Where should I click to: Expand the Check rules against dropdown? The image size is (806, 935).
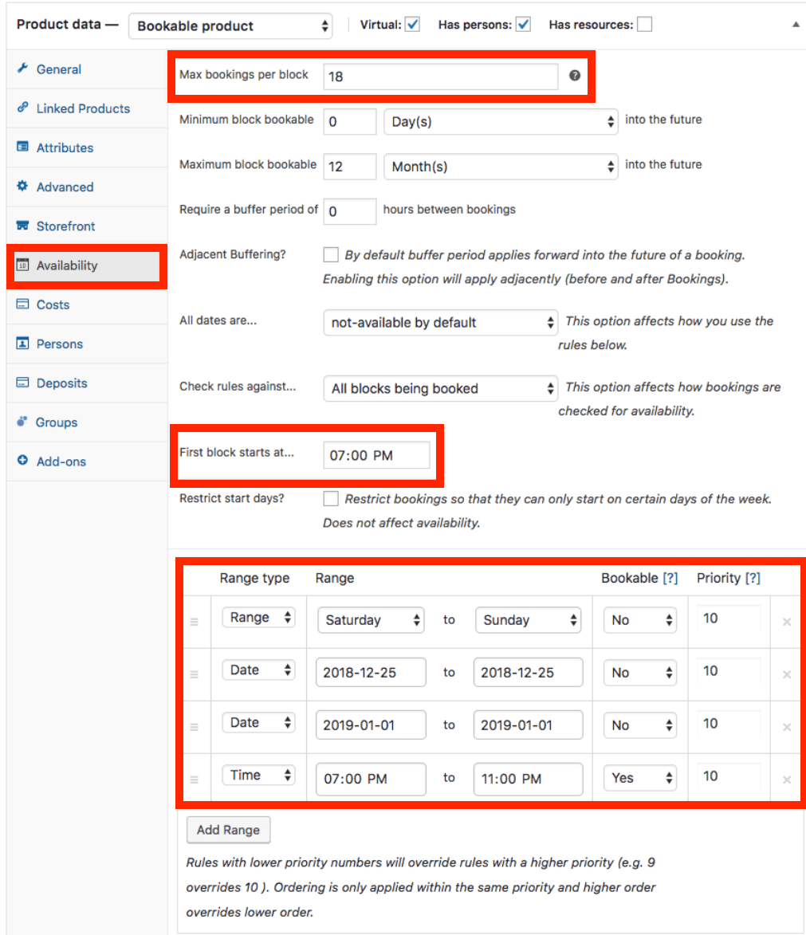(x=440, y=389)
